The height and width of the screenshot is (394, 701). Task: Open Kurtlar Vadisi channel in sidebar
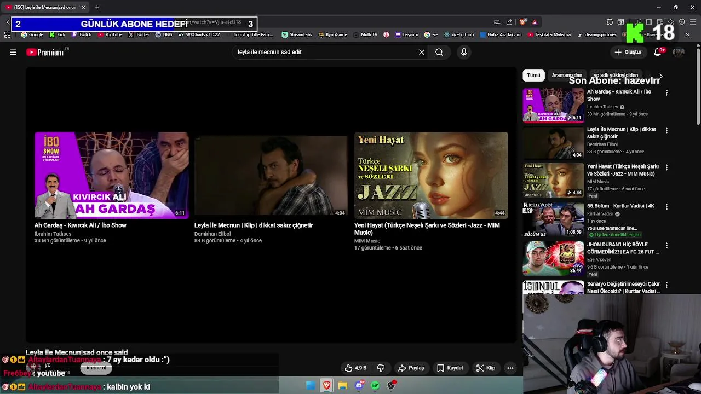(600, 214)
